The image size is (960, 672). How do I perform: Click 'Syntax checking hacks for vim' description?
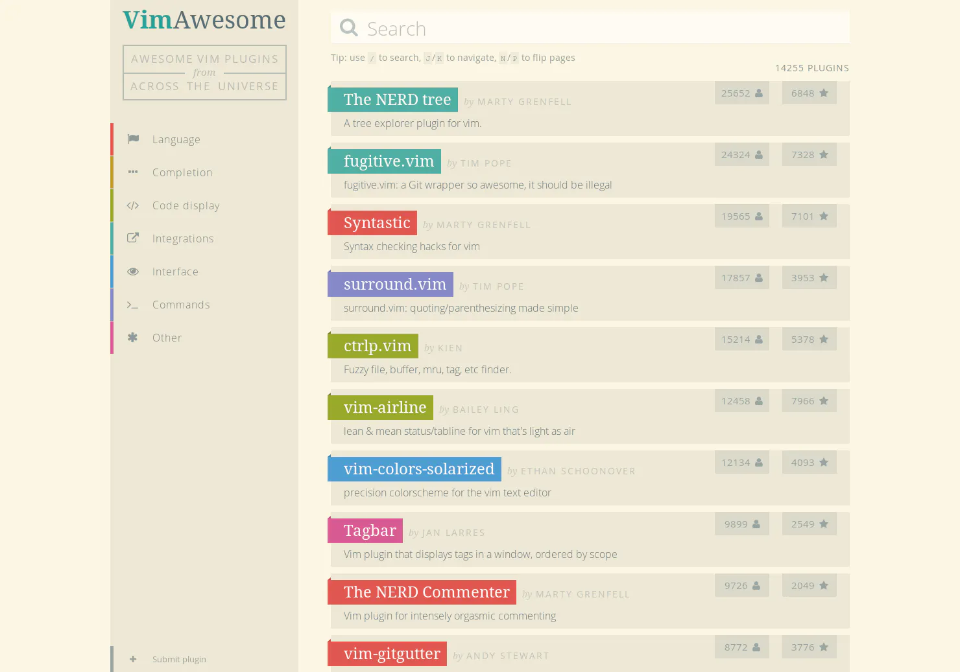coord(412,246)
